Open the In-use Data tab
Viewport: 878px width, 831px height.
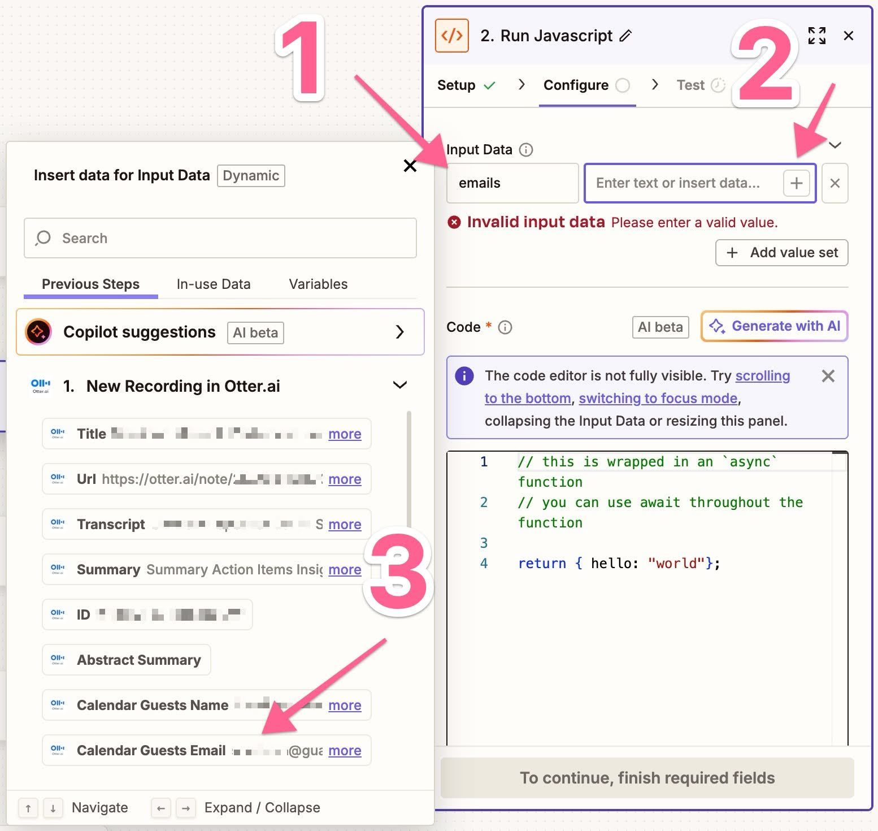[x=213, y=284]
